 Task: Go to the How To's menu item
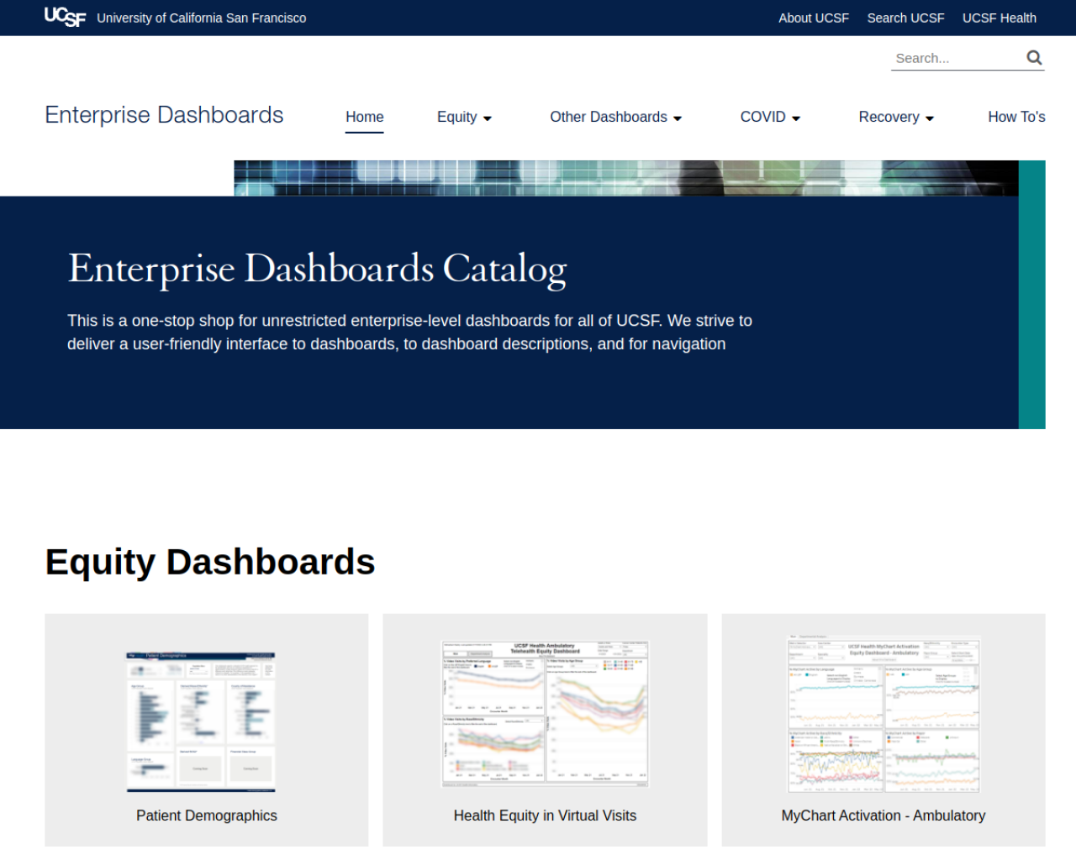[1016, 117]
